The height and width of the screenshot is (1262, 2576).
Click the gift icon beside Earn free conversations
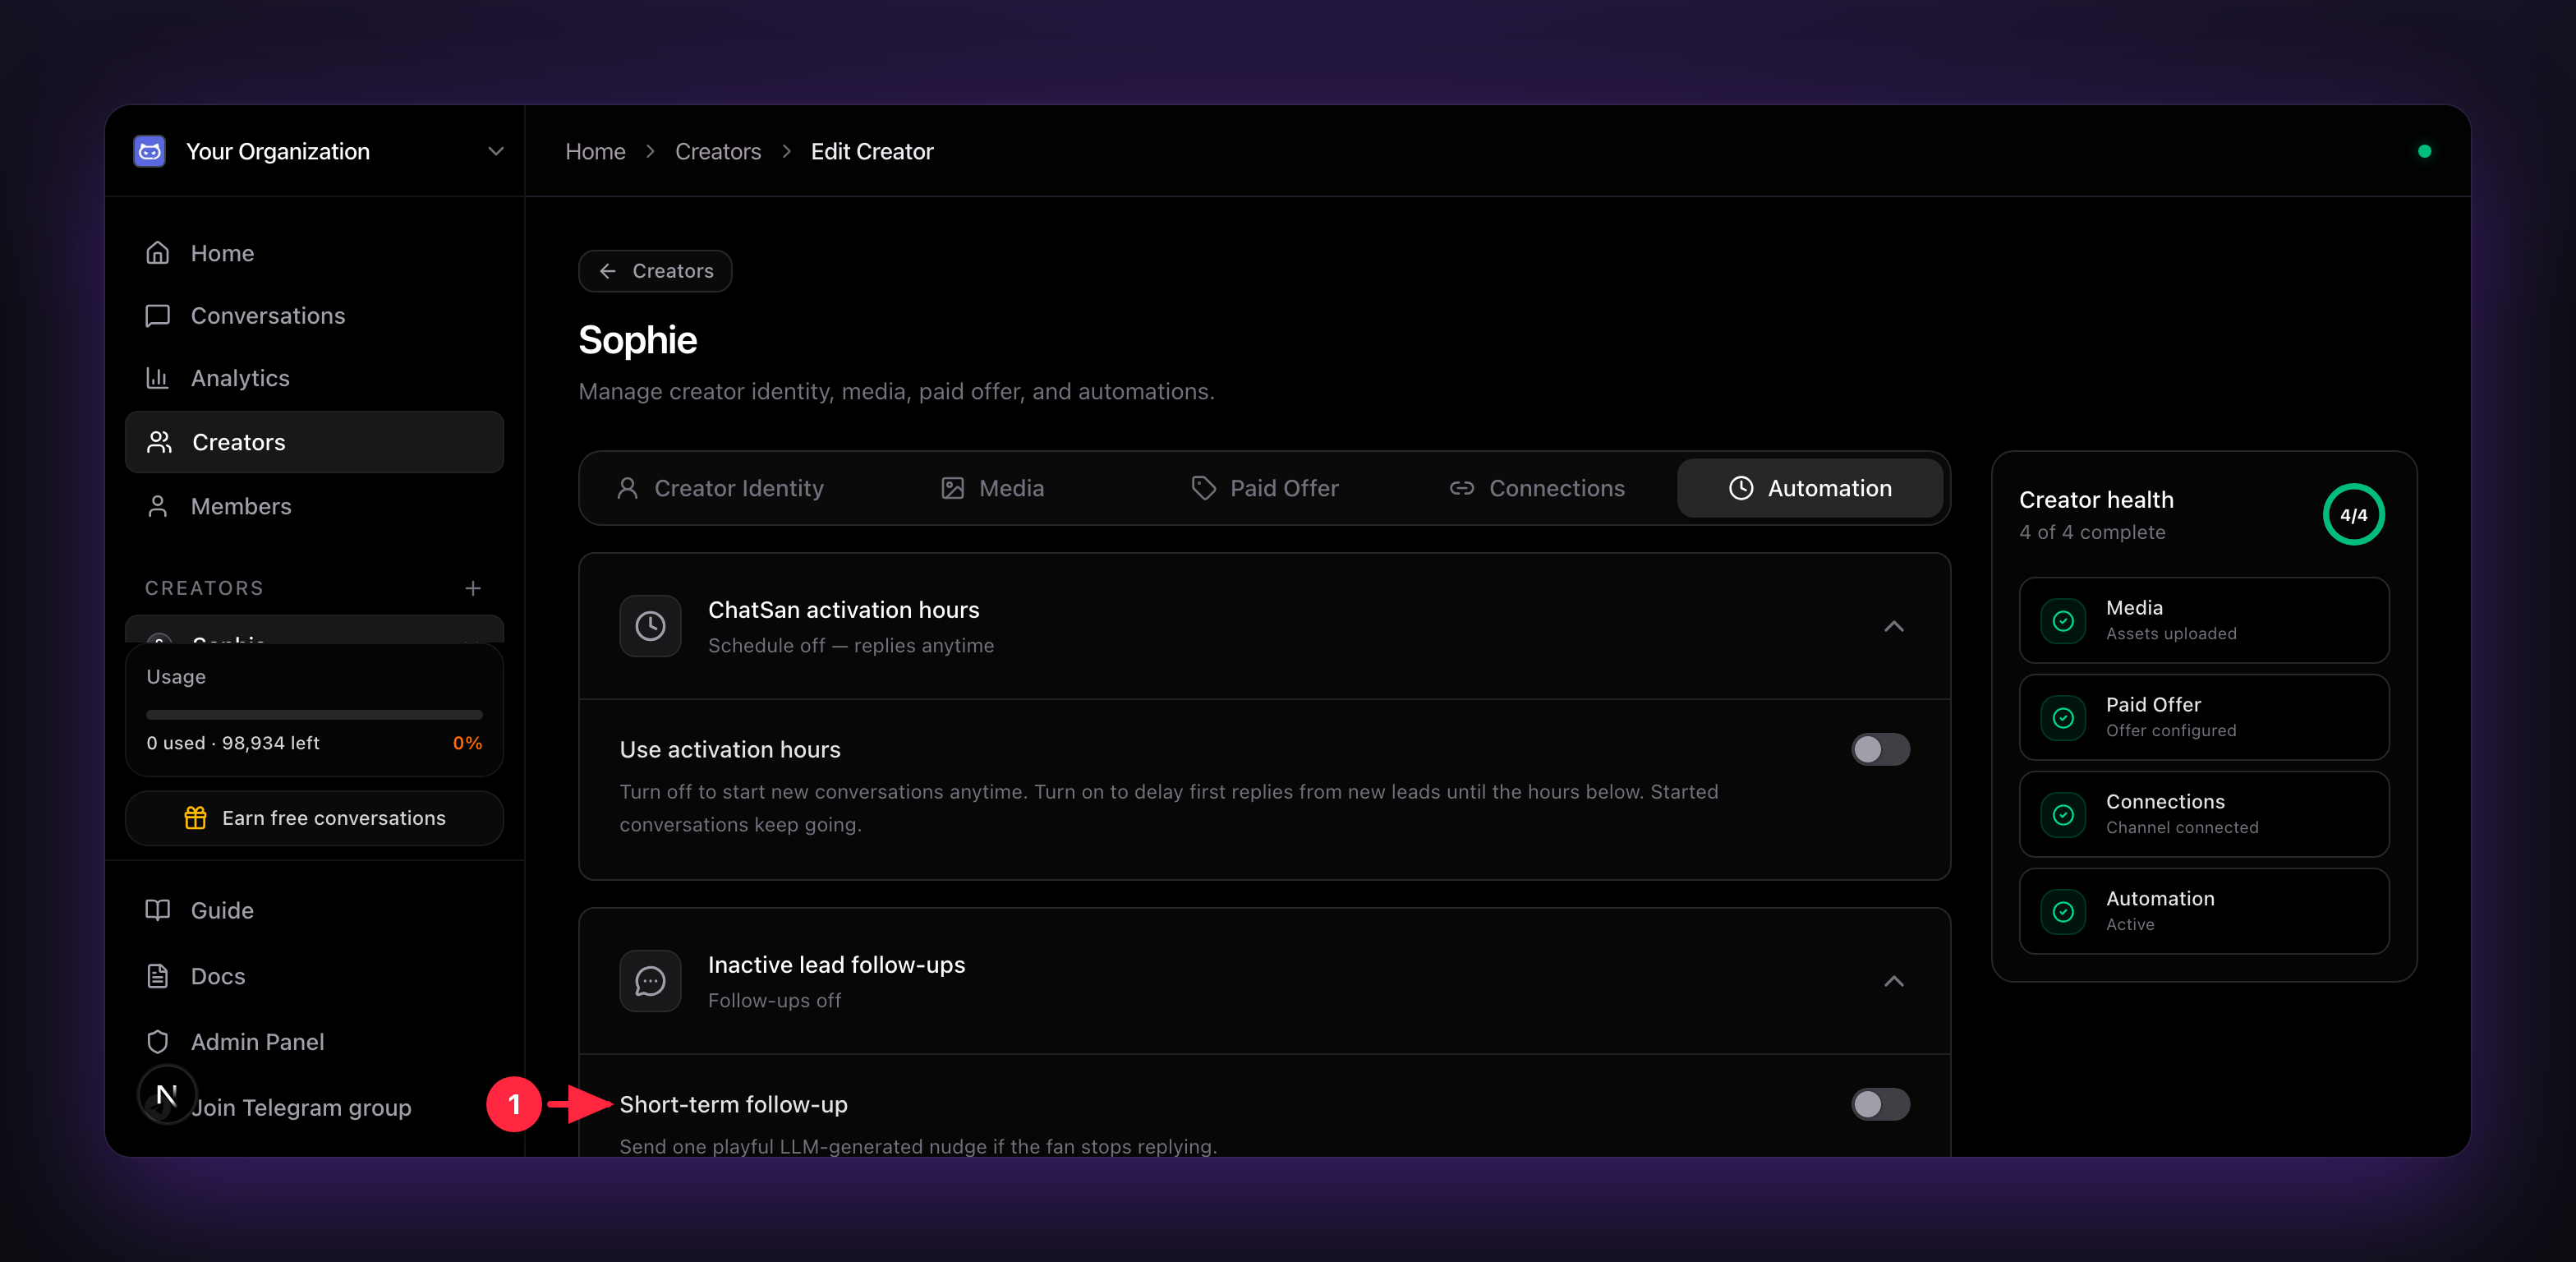[195, 818]
